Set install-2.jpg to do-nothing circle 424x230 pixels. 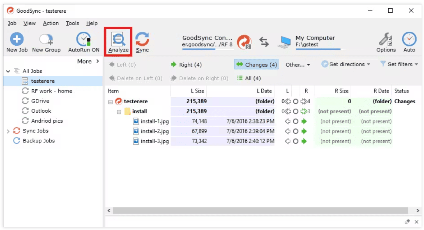(295, 131)
